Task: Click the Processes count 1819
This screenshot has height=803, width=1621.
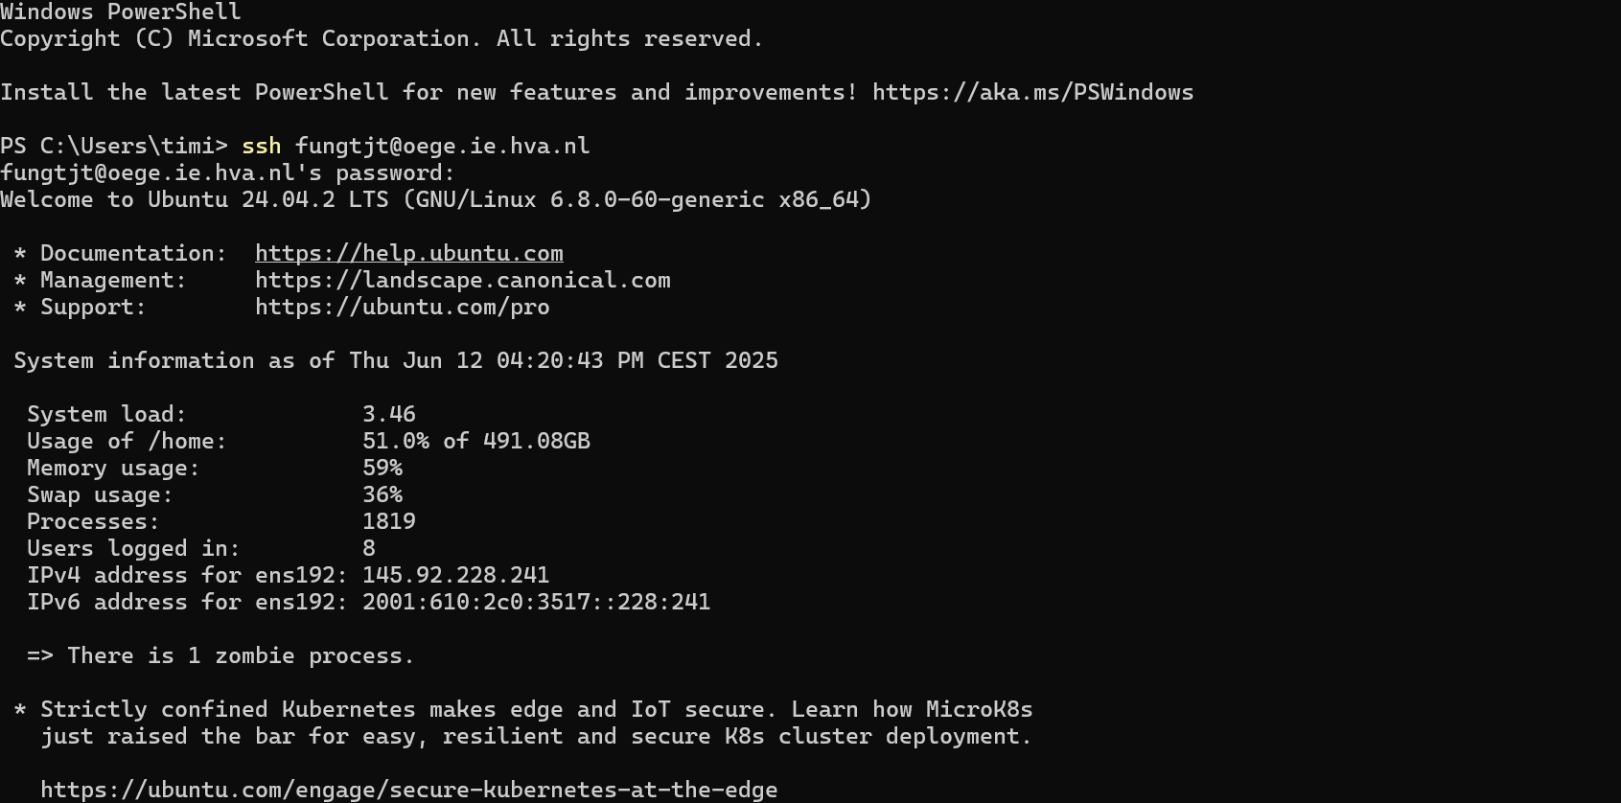Action: pos(388,522)
